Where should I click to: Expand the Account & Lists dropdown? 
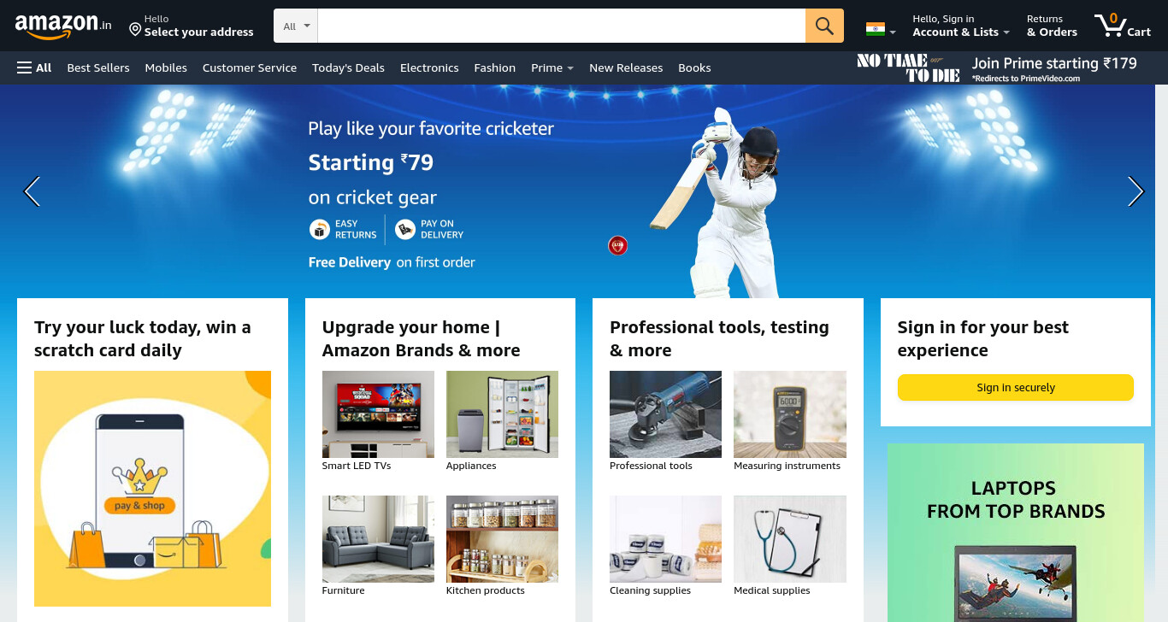[961, 26]
